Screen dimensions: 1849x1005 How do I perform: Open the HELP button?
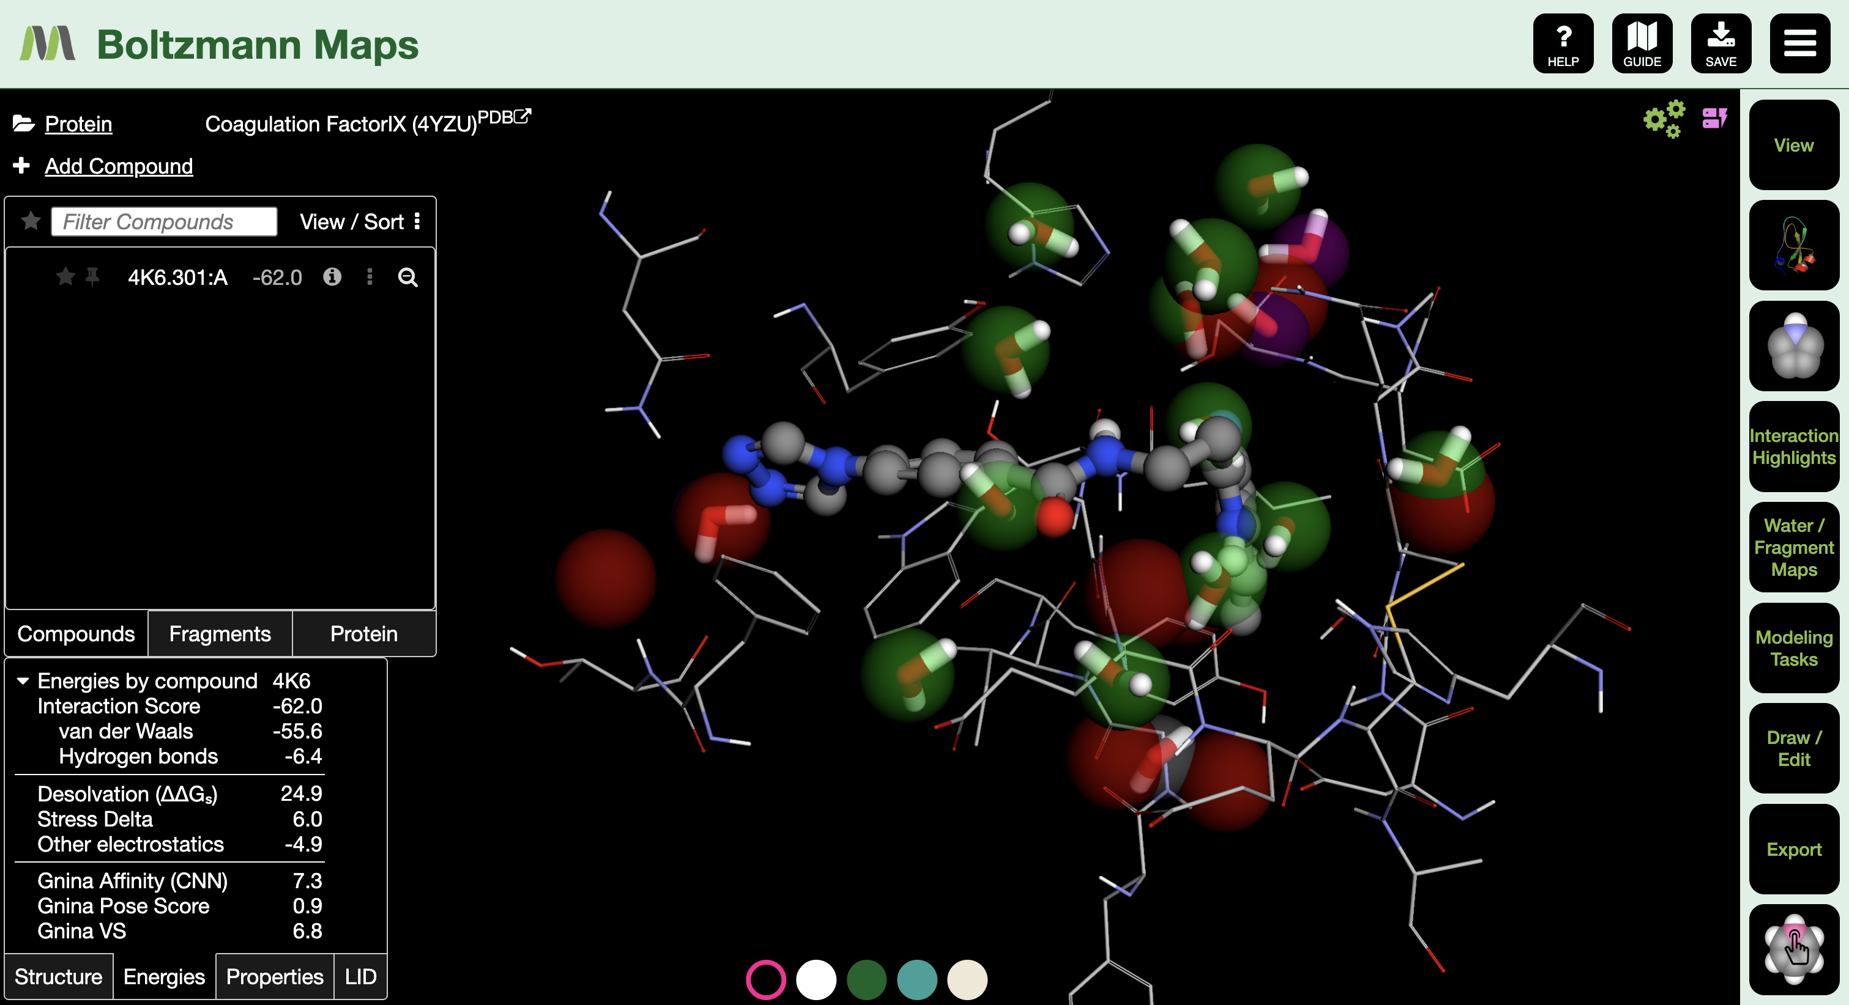(x=1563, y=44)
